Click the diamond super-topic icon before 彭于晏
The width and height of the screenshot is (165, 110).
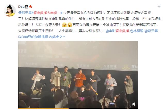pos(20,13)
